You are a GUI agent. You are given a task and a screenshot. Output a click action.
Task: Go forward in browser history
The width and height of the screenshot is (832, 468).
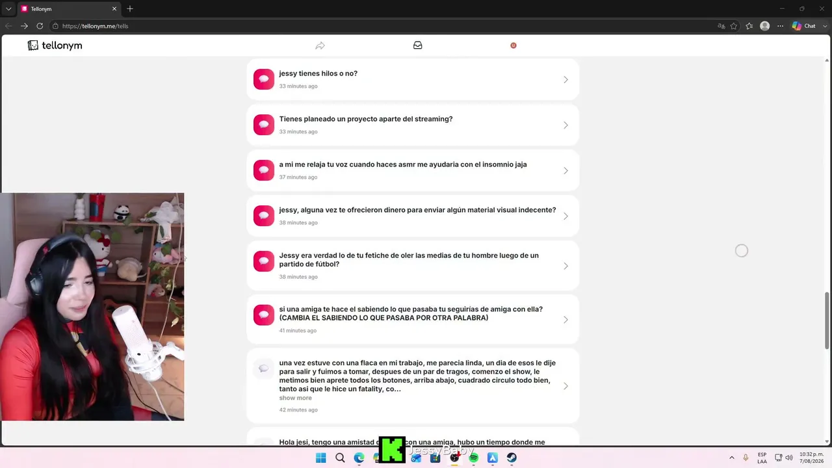coord(24,26)
